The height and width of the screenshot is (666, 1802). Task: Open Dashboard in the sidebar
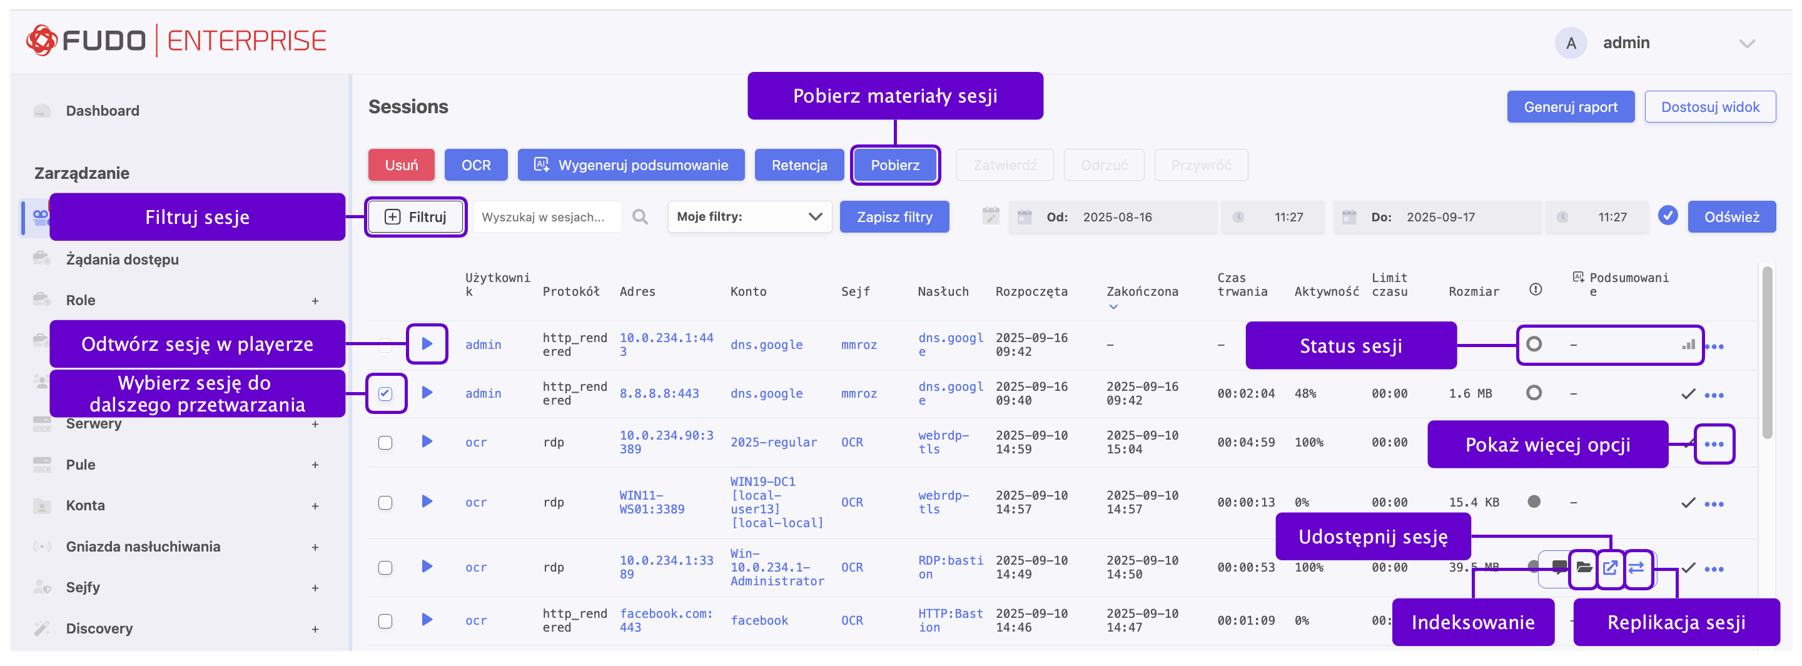tap(102, 111)
